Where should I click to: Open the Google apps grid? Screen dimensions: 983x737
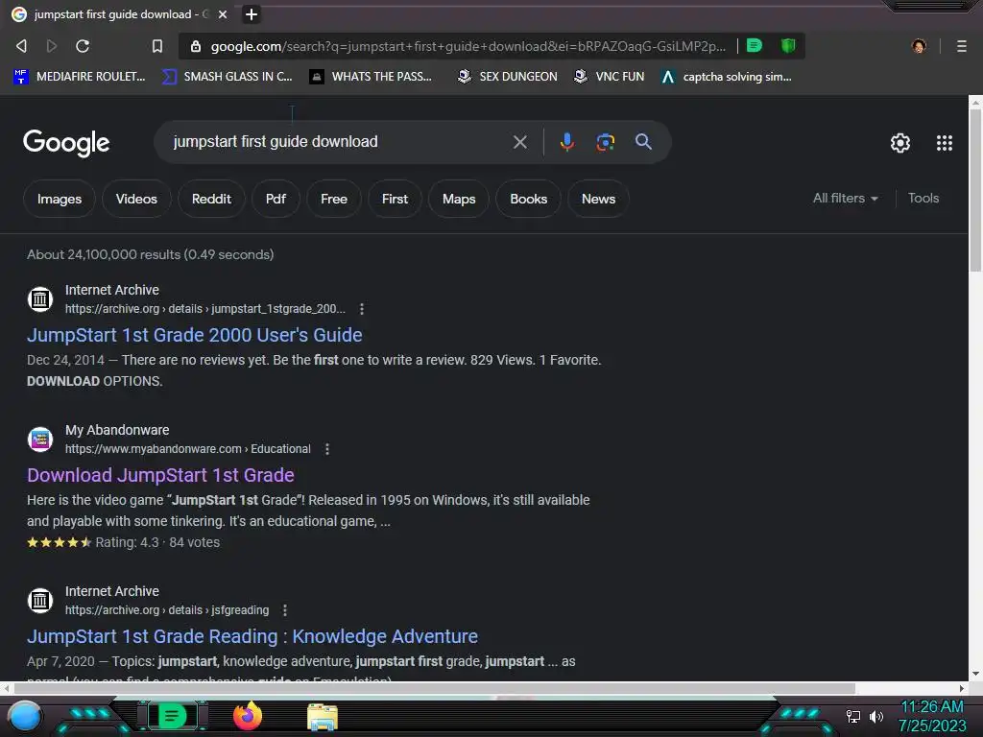945,143
